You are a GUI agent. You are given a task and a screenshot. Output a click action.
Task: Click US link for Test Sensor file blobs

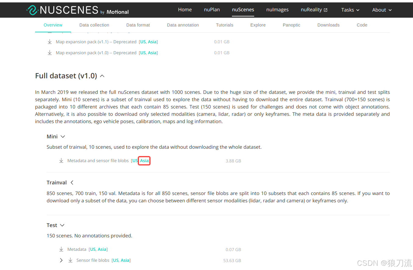point(116,260)
